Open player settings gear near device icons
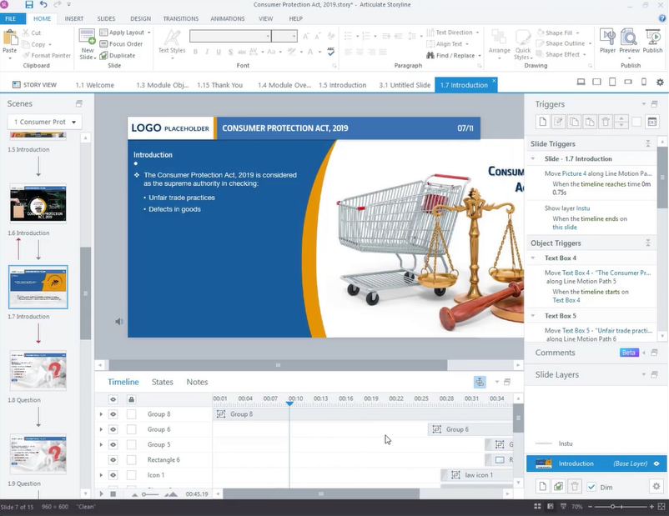This screenshot has height=516, width=669. (660, 83)
